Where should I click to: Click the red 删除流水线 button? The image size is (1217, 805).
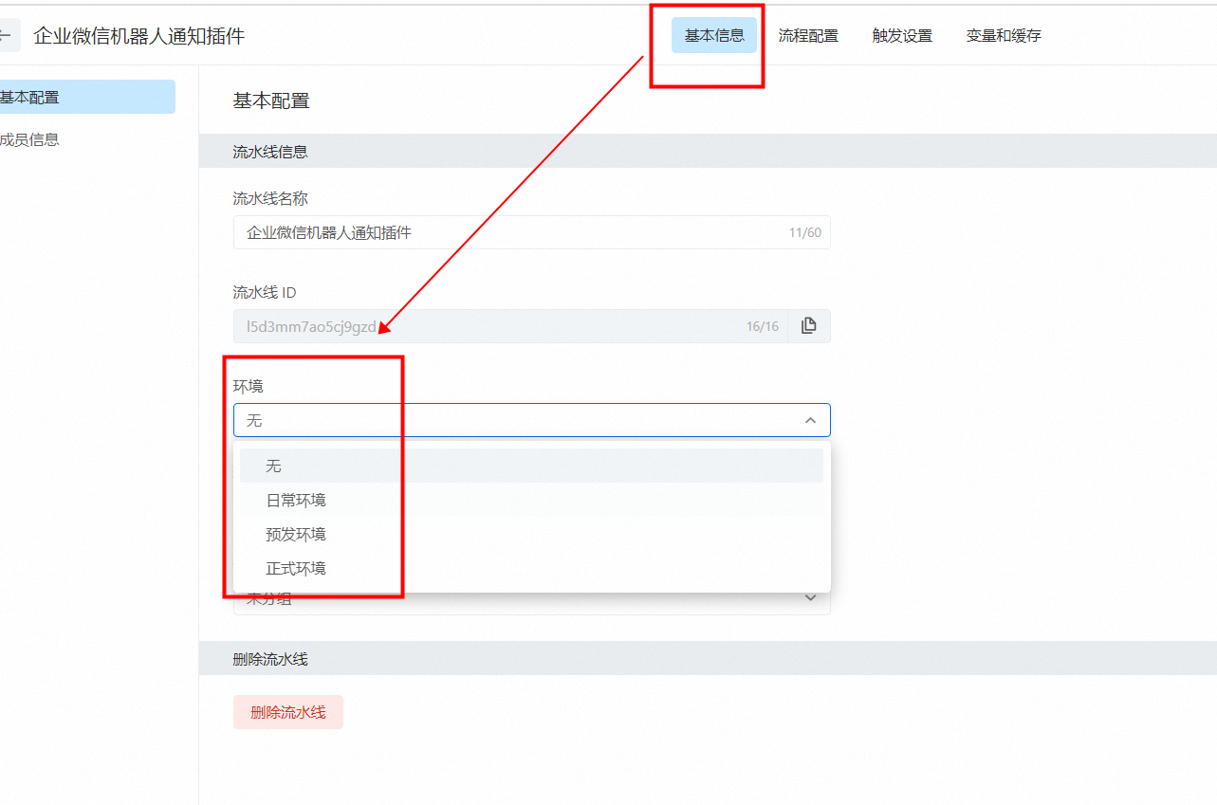coord(288,712)
